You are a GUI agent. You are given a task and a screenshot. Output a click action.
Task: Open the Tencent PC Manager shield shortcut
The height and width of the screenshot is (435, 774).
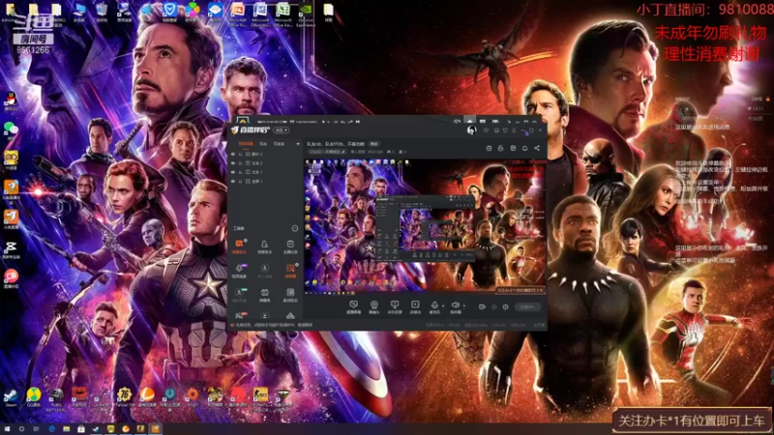point(170,12)
